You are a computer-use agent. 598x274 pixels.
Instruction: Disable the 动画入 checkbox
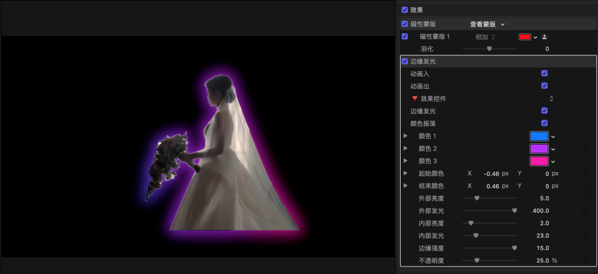click(544, 73)
